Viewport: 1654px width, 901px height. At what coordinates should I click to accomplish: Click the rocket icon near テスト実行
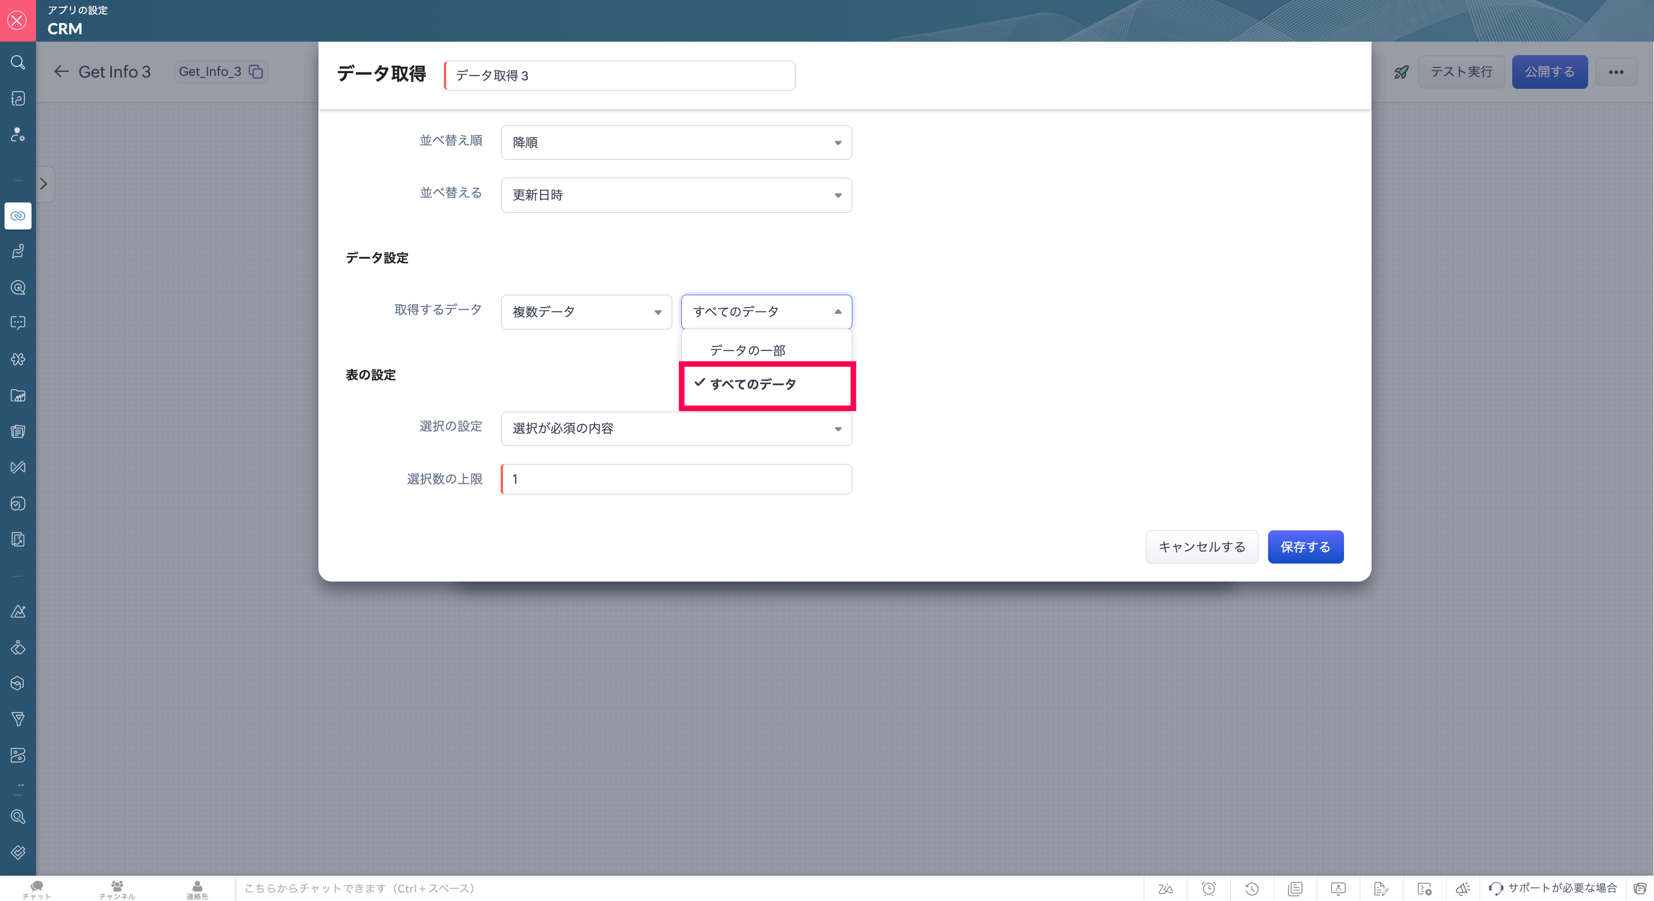point(1401,72)
